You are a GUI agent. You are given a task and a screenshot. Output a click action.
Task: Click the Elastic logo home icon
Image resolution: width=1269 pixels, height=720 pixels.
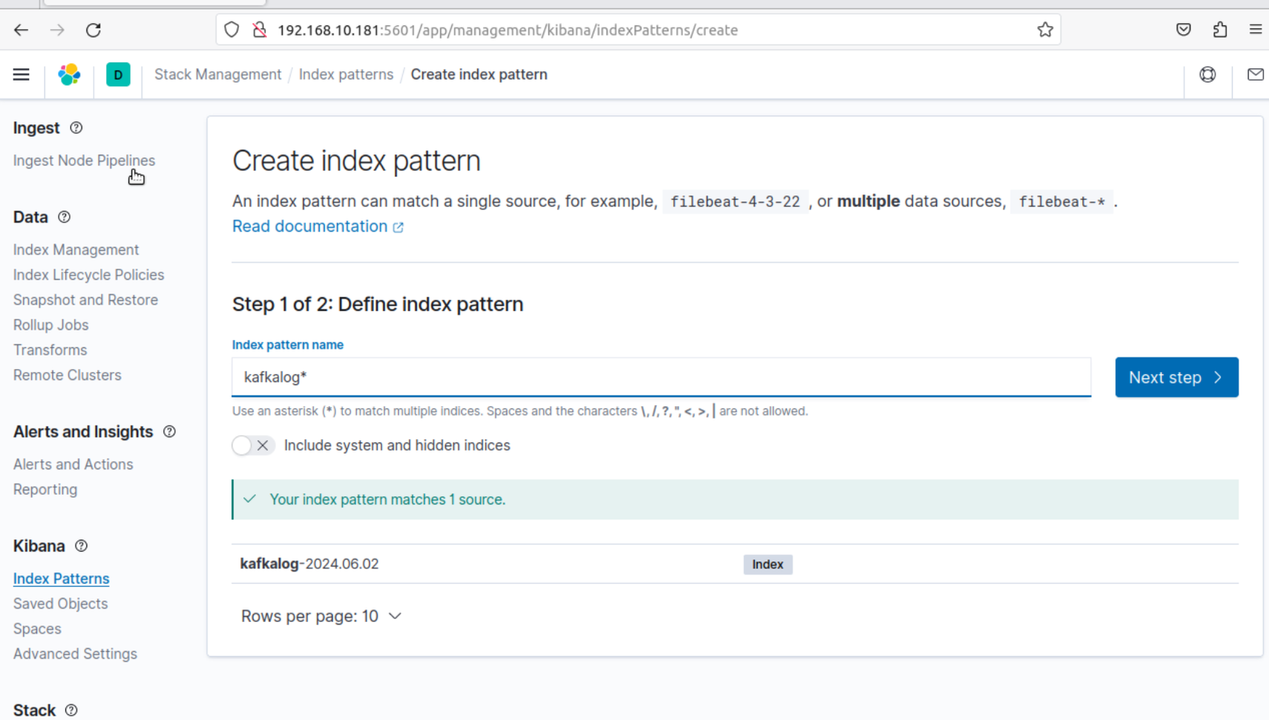[x=69, y=74]
